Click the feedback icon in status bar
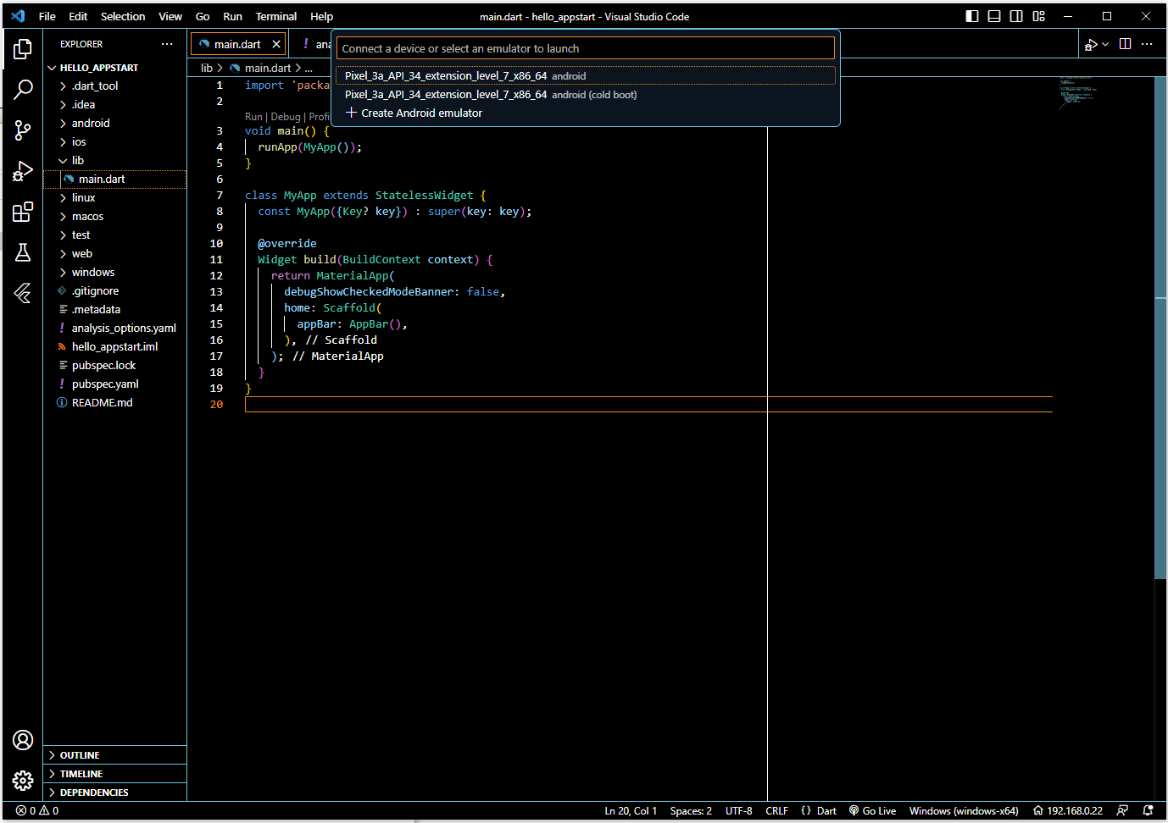 click(1122, 810)
